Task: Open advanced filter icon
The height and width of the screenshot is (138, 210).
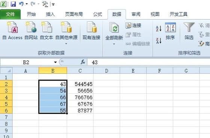Action: click(201, 44)
